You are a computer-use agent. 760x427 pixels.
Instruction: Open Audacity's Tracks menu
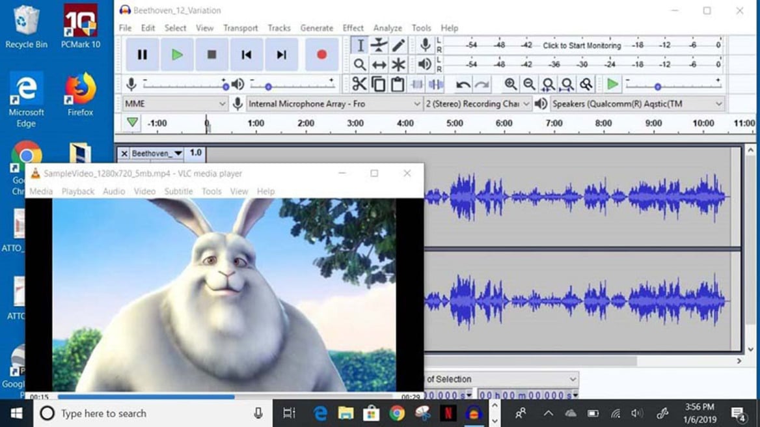pos(279,28)
